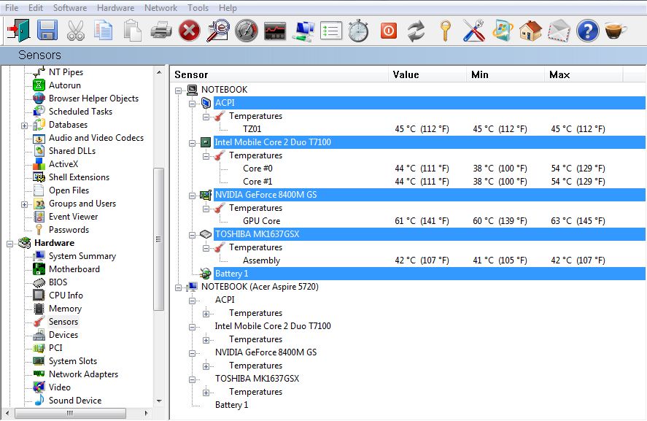
Task: Click the Save floppy disk toolbar icon
Action: click(47, 31)
